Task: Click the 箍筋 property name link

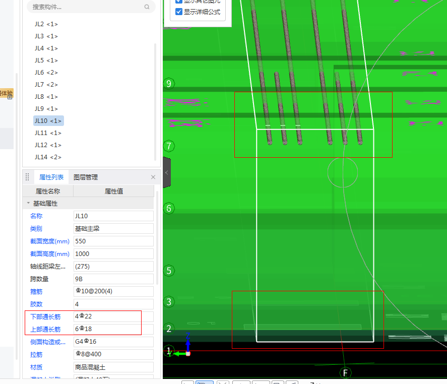Action: tap(37, 291)
